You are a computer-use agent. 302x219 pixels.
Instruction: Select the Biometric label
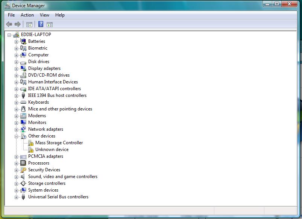38,48
